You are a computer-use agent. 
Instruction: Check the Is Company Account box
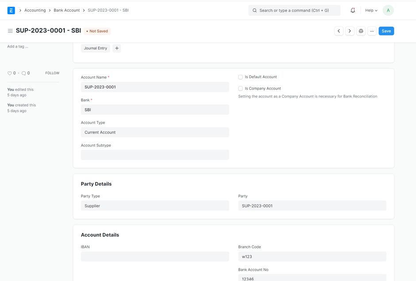(240, 88)
